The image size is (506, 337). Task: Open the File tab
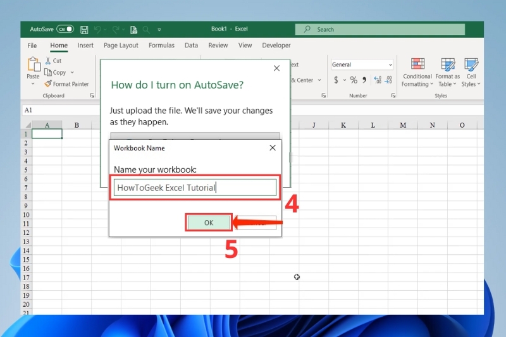click(32, 46)
